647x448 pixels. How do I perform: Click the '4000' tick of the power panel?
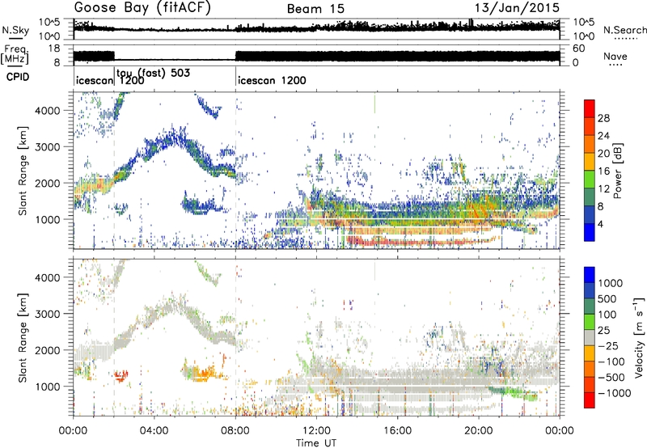[x=49, y=111]
